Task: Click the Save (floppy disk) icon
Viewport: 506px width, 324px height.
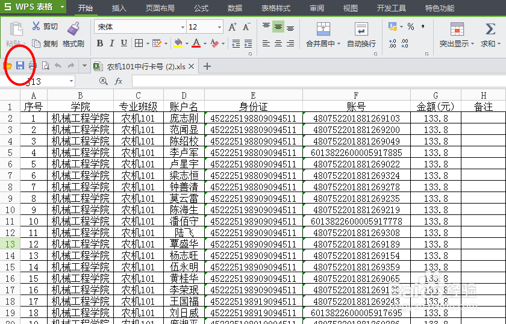Action: tap(20, 66)
